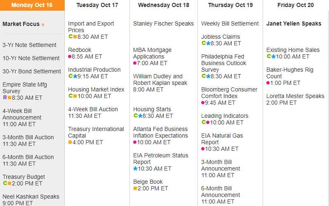This screenshot has height=206, width=329.
Task: Open Treasury International Capital event
Action: (x=96, y=132)
